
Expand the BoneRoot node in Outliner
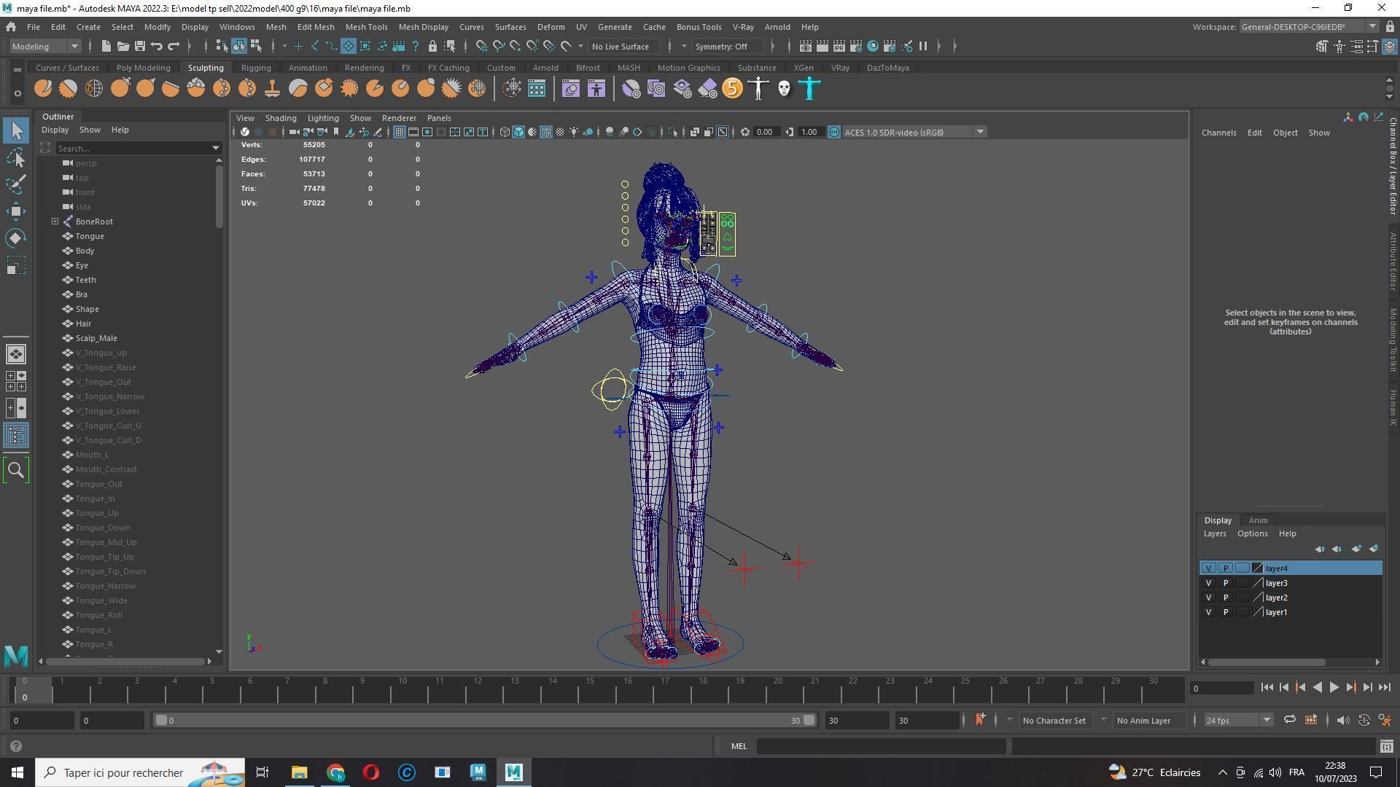[55, 222]
